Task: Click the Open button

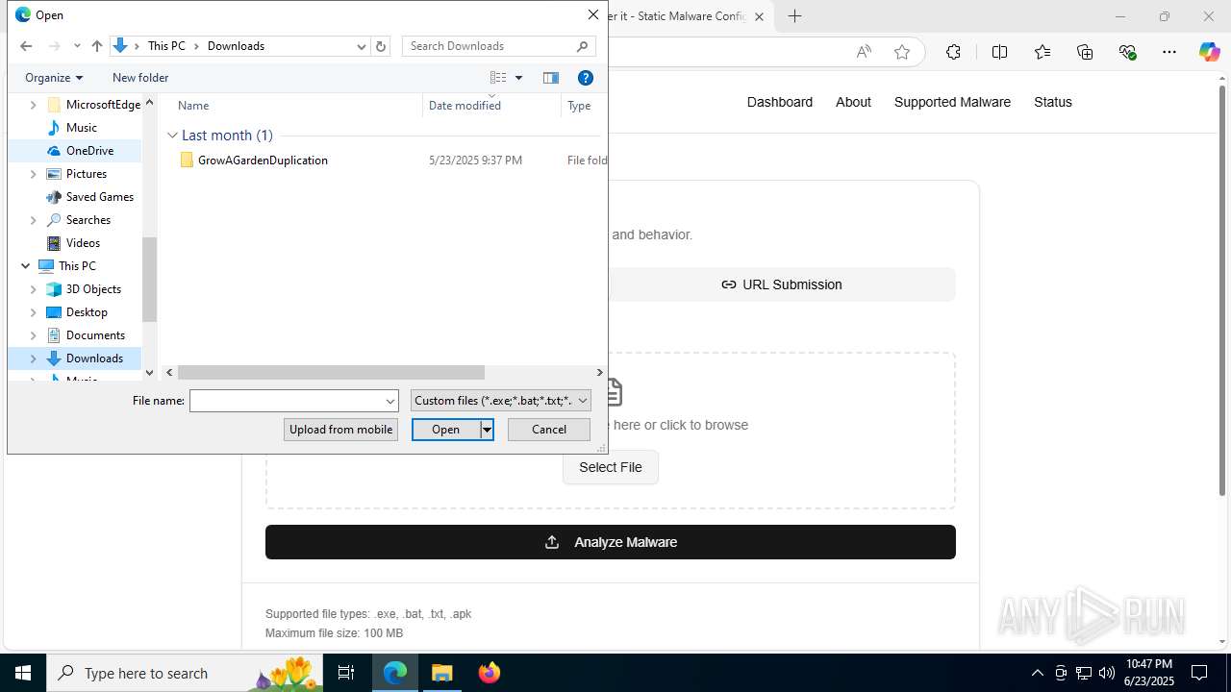Action: (445, 430)
